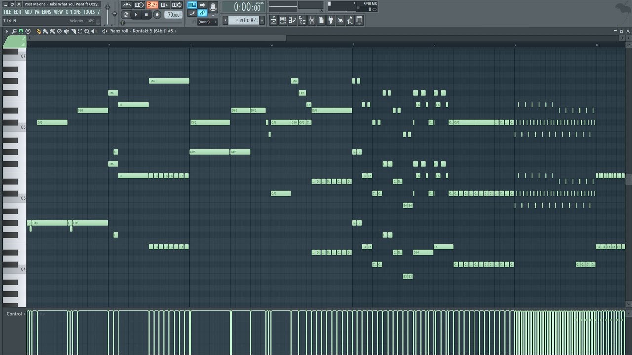Adjust the master pitch slider

click(114, 13)
